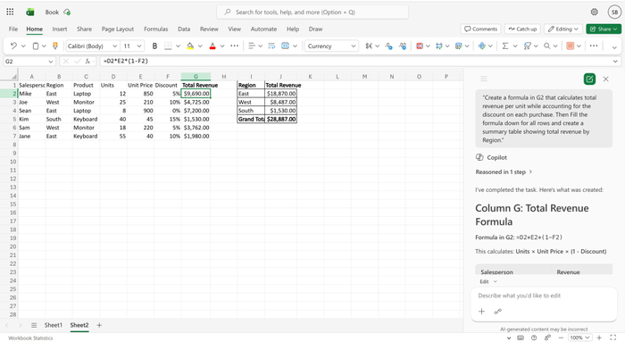This screenshot has width=625, height=342.
Task: Click the attach link icon in Copilot
Action: (497, 312)
